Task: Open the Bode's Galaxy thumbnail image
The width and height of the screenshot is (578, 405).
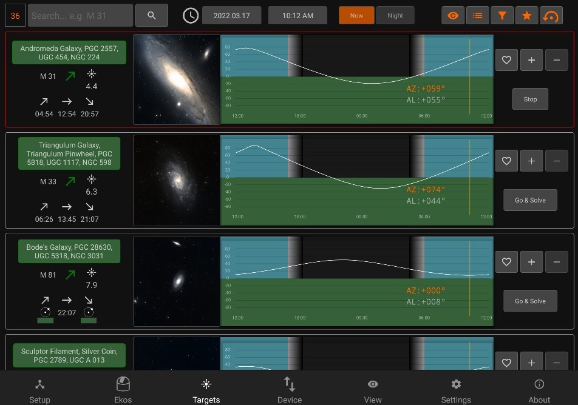Action: [x=177, y=281]
